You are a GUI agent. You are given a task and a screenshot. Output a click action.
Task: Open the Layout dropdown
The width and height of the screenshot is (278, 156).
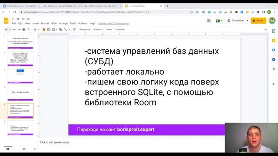click(98, 29)
